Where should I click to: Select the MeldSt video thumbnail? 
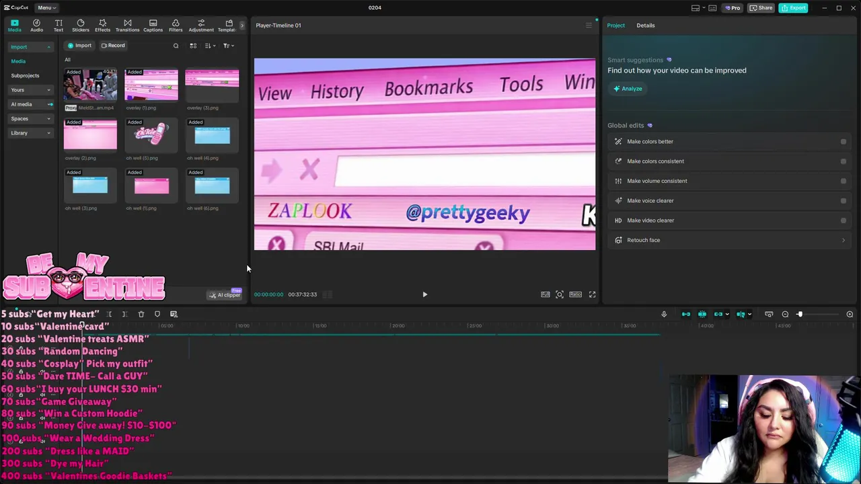coord(90,85)
